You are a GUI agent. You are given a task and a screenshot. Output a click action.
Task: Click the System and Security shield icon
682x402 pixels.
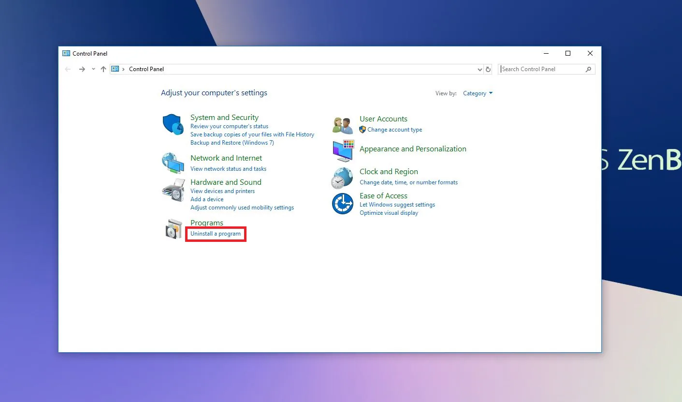[173, 125]
